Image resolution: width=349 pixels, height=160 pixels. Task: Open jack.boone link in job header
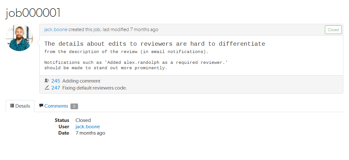[x=56, y=30]
